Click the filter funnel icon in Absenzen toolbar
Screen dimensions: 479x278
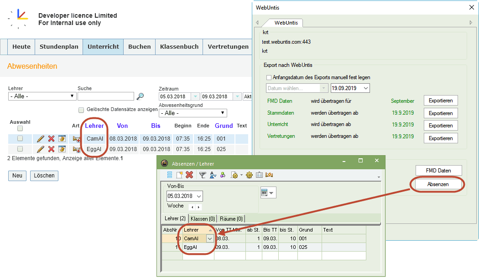[202, 175]
